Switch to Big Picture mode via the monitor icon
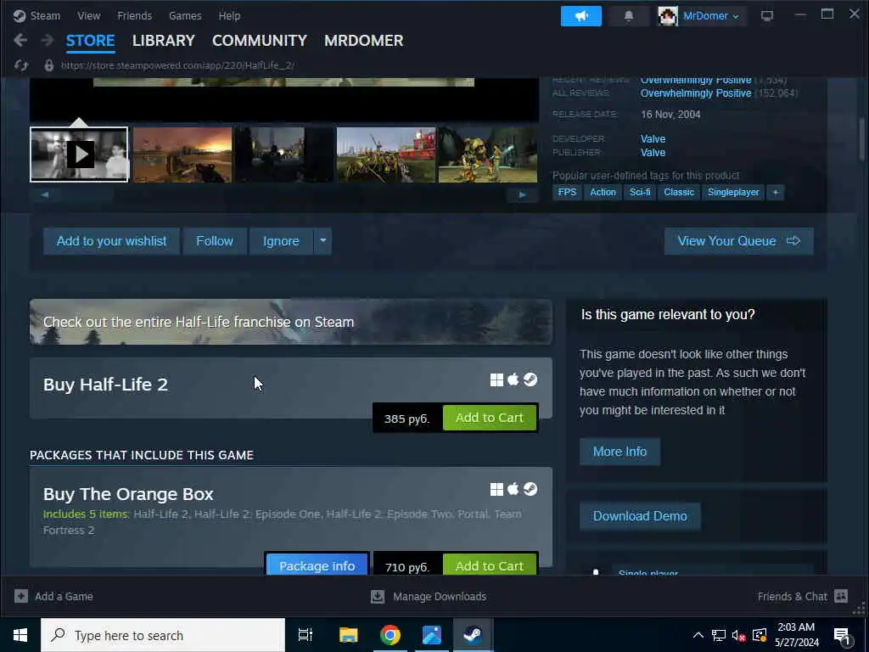 [x=767, y=16]
